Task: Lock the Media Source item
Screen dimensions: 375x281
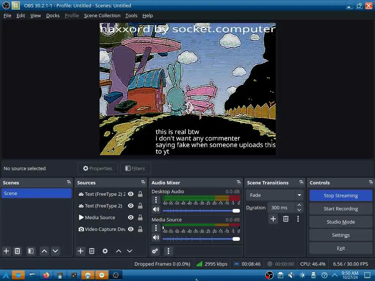Action: coord(140,217)
